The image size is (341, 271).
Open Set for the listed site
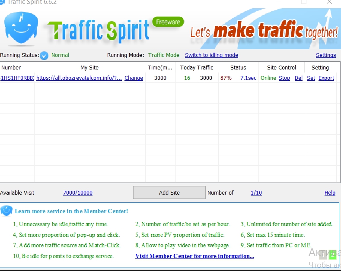[311, 78]
